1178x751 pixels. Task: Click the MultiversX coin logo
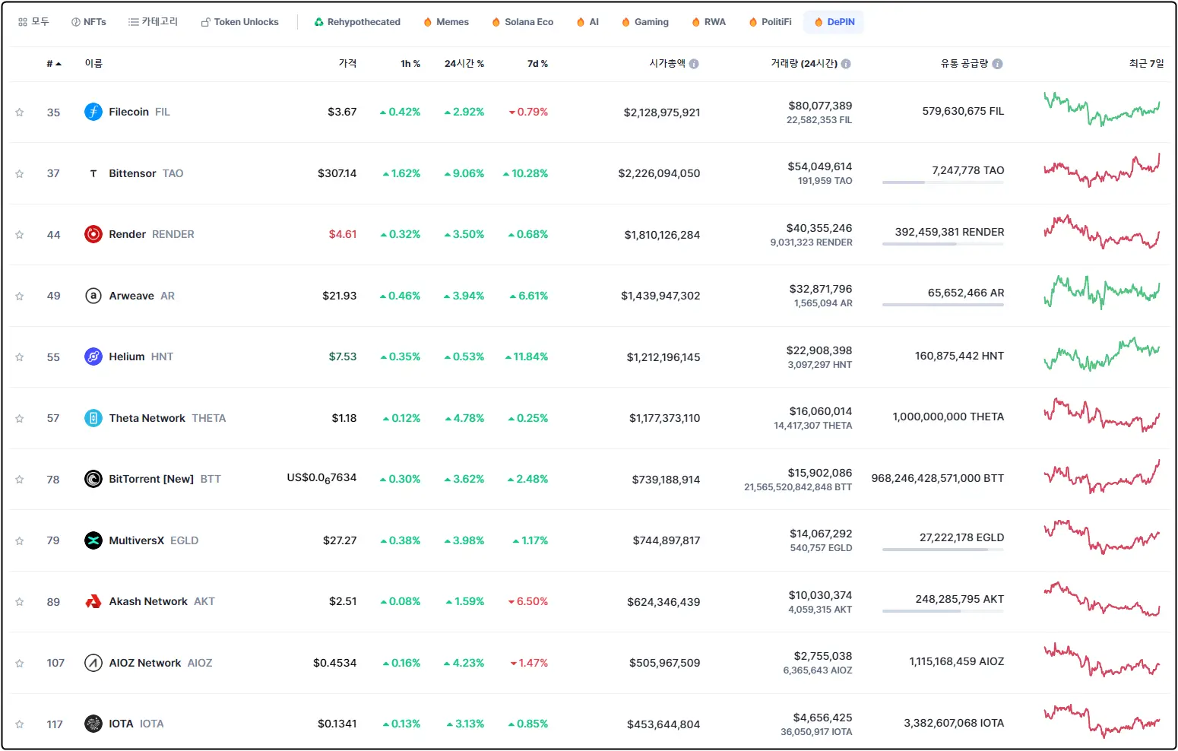93,540
